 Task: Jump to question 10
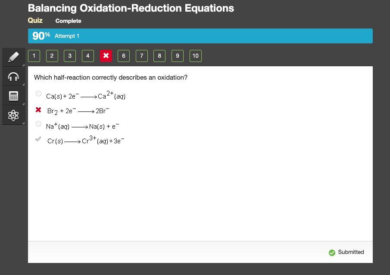click(196, 56)
